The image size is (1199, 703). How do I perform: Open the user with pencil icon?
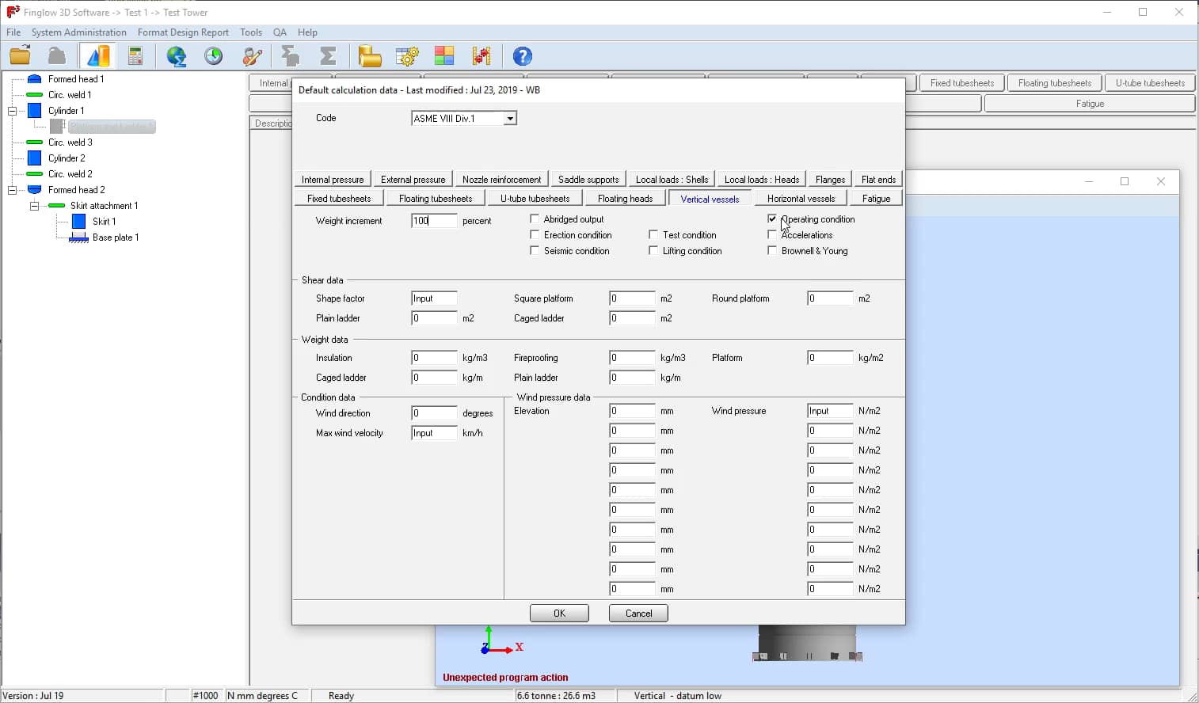pos(252,56)
